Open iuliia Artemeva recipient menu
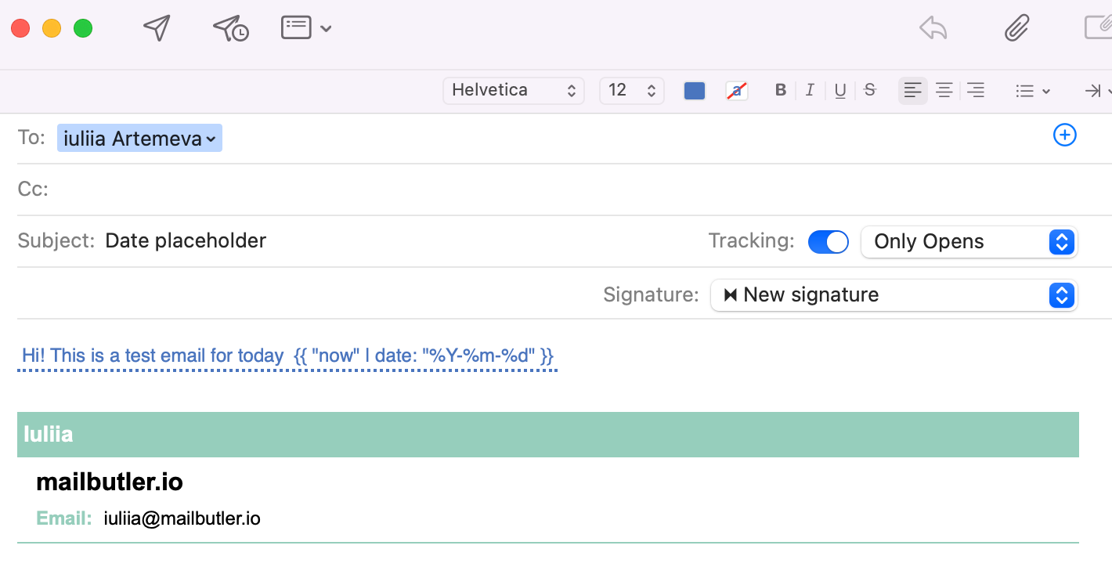1112x567 pixels. coord(139,138)
